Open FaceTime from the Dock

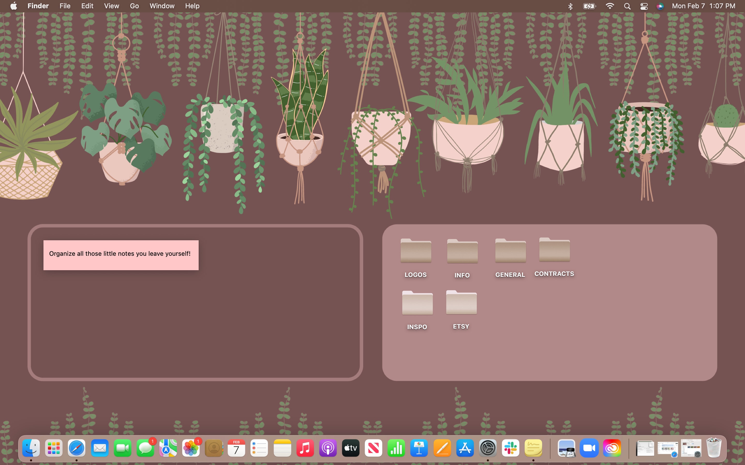point(122,448)
